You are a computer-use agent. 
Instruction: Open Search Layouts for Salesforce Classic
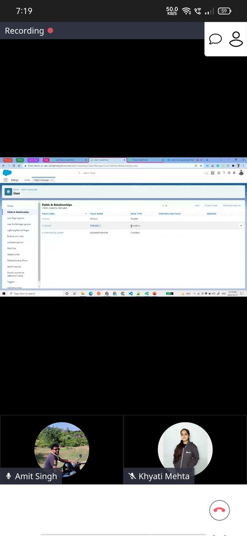[x=16, y=274]
